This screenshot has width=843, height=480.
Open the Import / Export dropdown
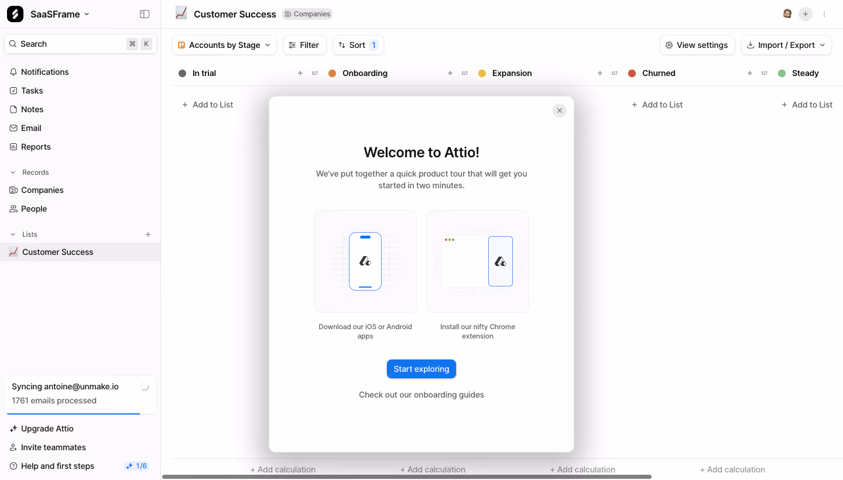[x=786, y=45]
